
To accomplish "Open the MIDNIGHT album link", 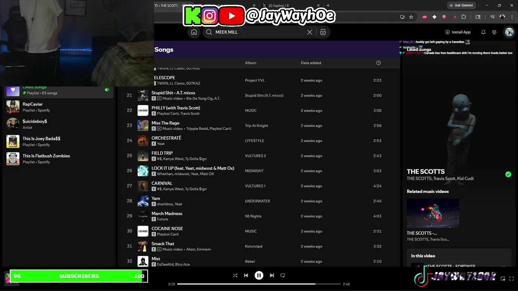I will (x=254, y=171).
